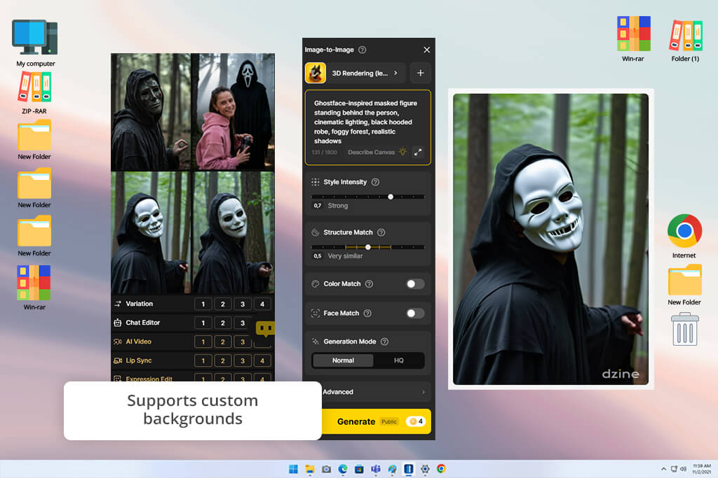Select the dark-masked hooded figure thumbnail
Image resolution: width=718 pixels, height=478 pixels.
151,112
